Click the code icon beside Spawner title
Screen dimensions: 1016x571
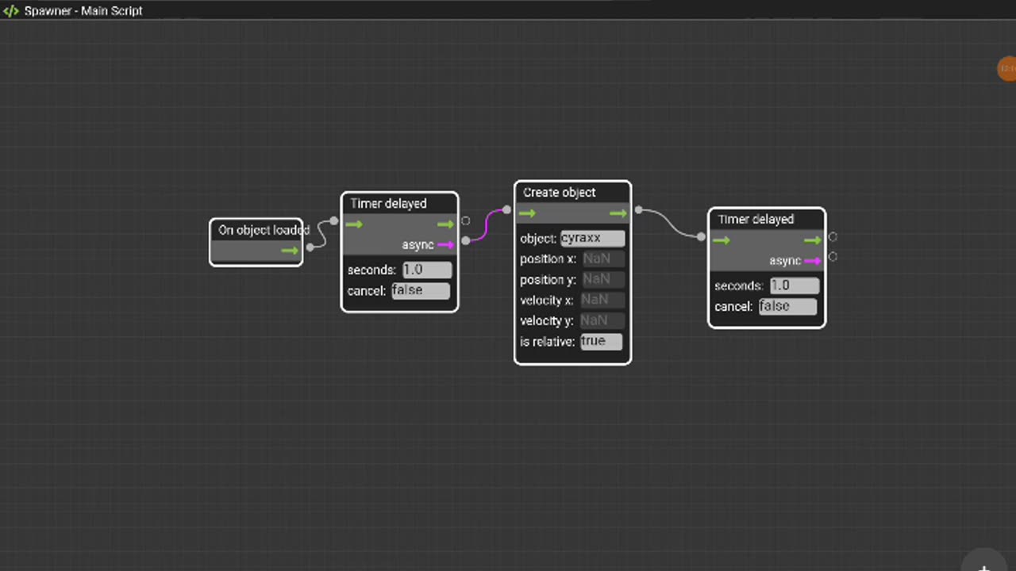coord(11,11)
